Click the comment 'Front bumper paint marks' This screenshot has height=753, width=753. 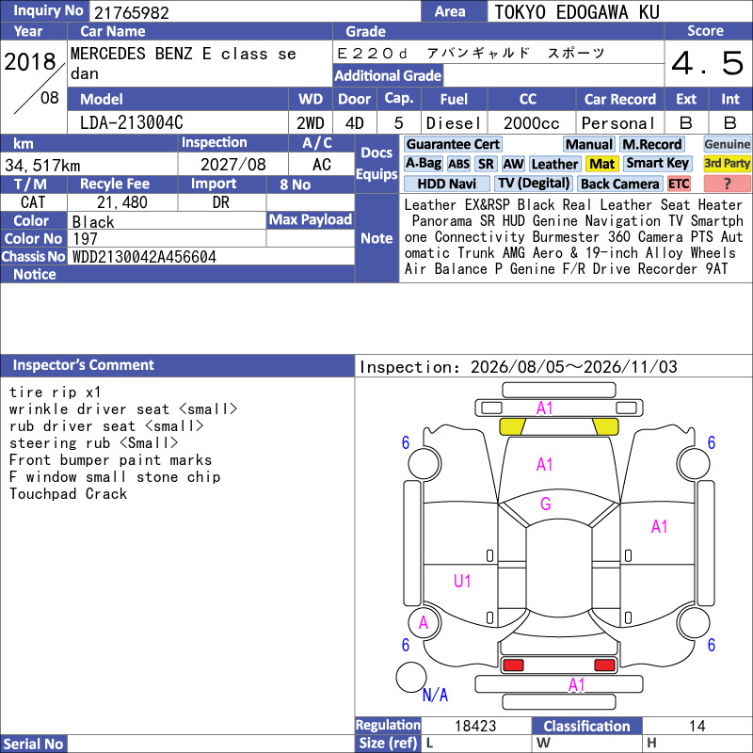[x=110, y=460]
